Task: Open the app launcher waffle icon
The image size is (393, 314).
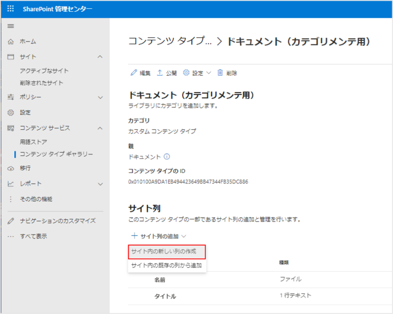Action: click(11, 9)
